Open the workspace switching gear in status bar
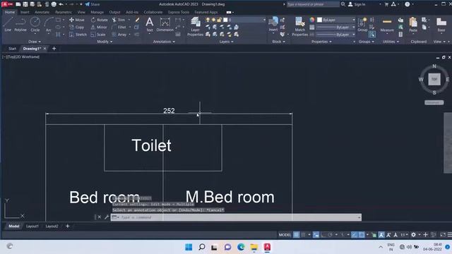This screenshot has height=254, width=452. pyautogui.click(x=413, y=235)
